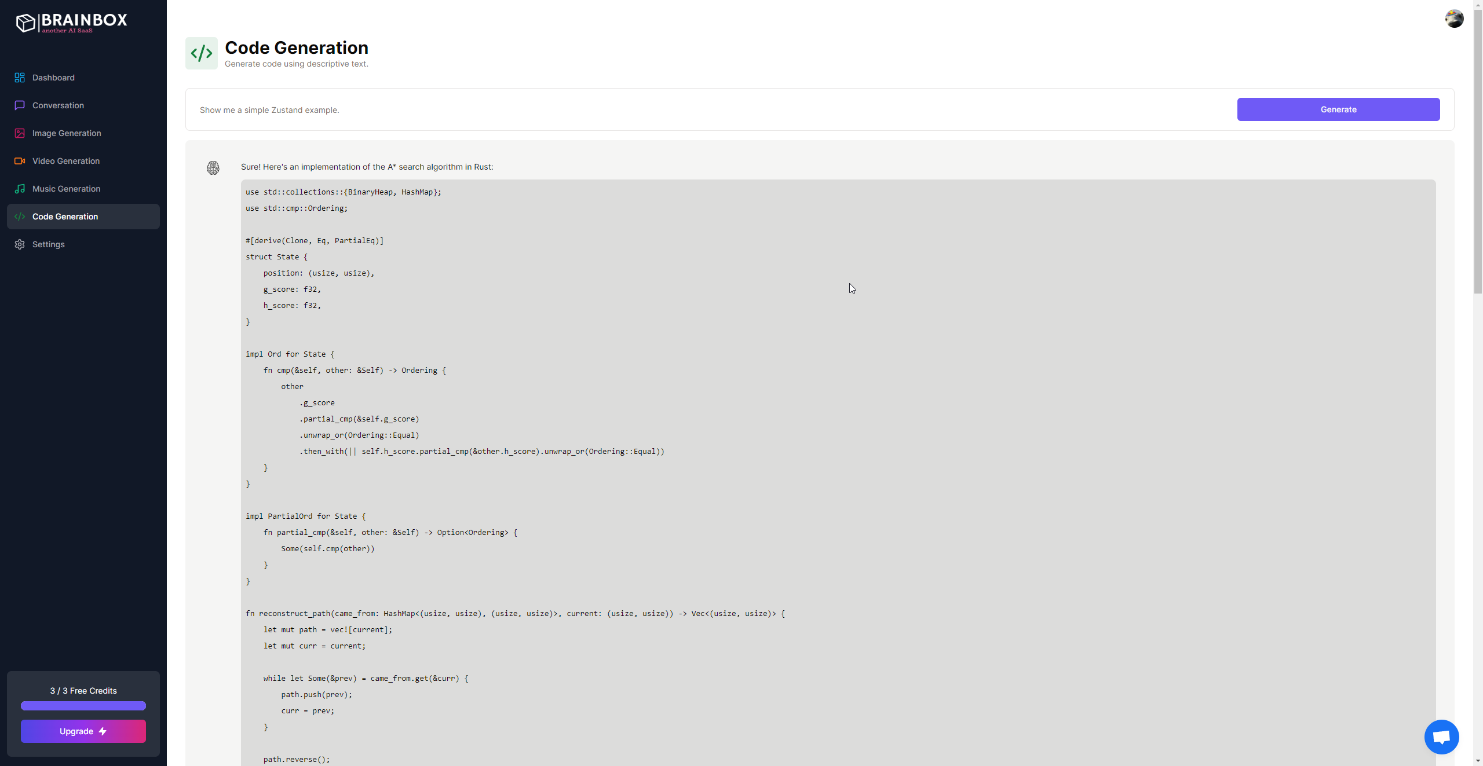Open the chat widget in the corner

(1441, 736)
